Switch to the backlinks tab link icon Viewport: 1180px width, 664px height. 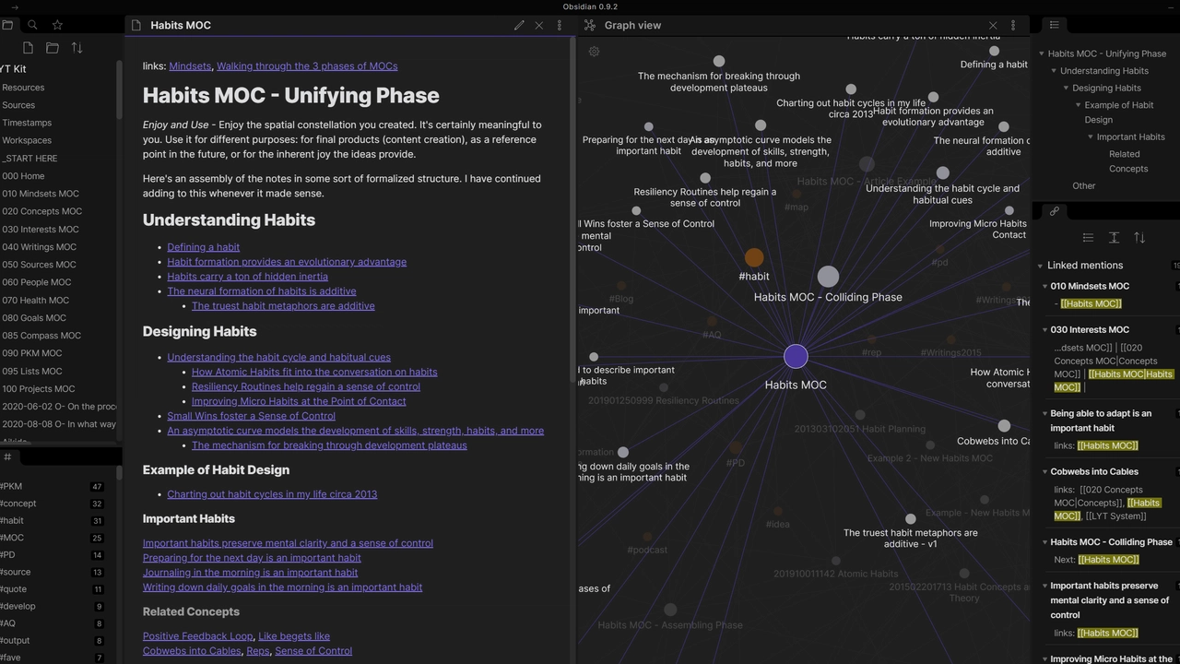1054,211
